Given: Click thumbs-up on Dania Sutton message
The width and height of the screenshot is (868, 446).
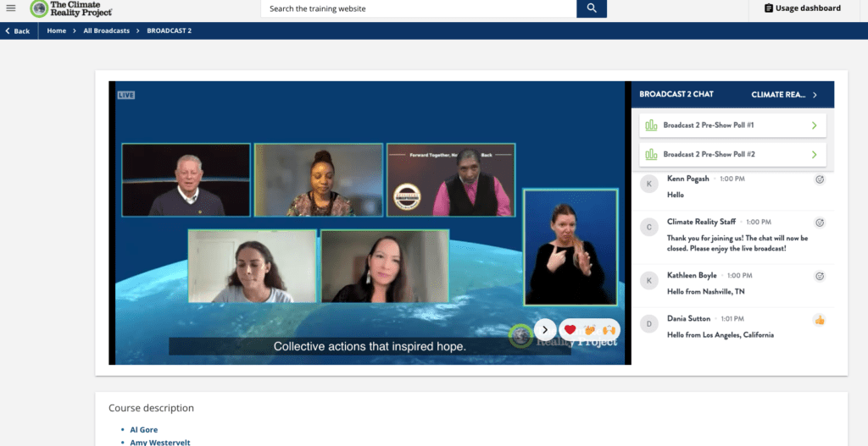Looking at the screenshot, I should tap(820, 319).
